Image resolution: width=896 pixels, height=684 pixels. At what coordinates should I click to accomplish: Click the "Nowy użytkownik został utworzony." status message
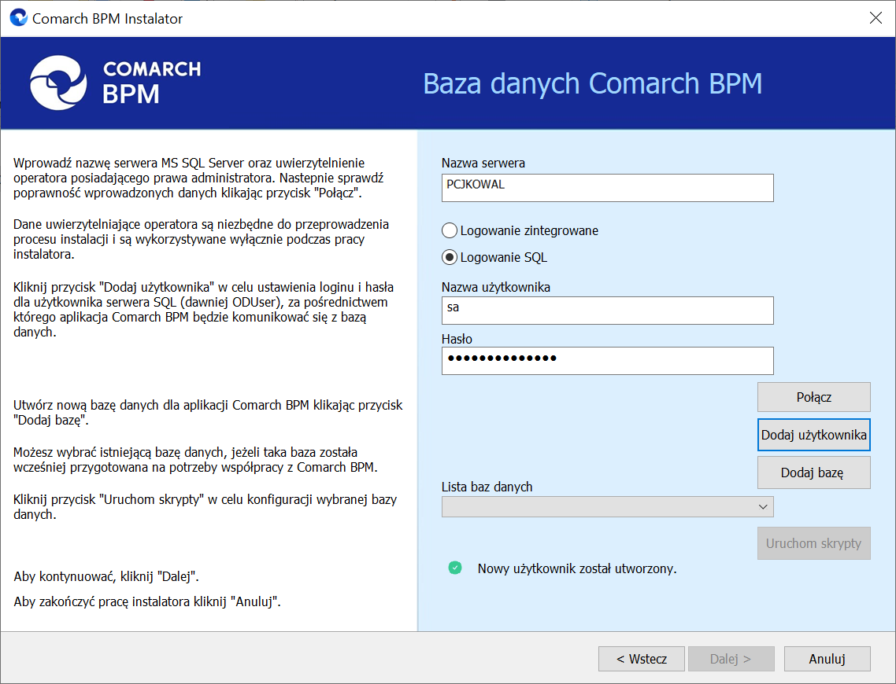577,568
